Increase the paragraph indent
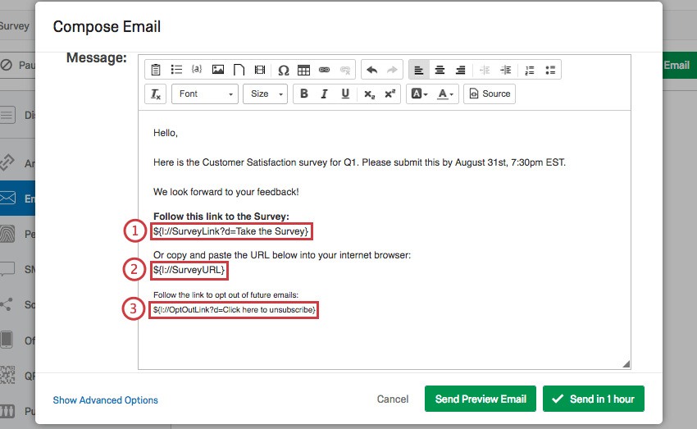 click(x=505, y=70)
